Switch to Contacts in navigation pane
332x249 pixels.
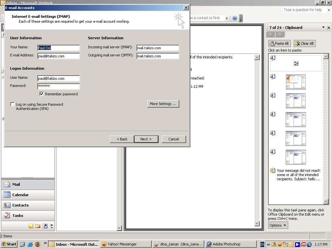[28, 205]
